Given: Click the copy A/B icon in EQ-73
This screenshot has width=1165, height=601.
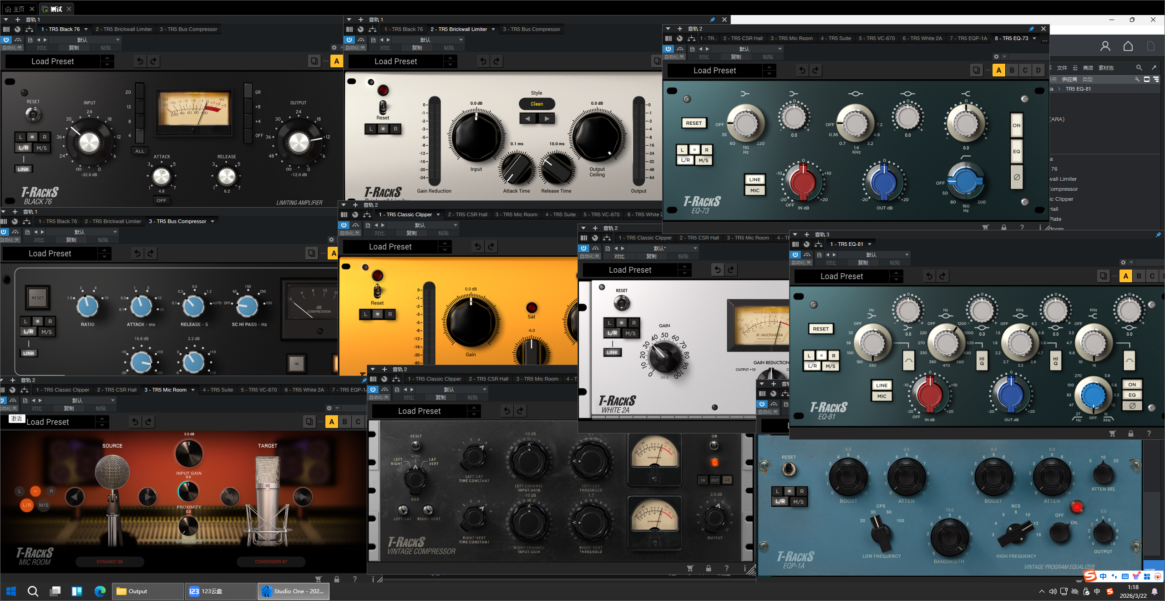Looking at the screenshot, I should (976, 71).
